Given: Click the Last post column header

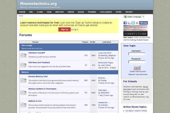Looking at the screenshot, I should (107, 42).
